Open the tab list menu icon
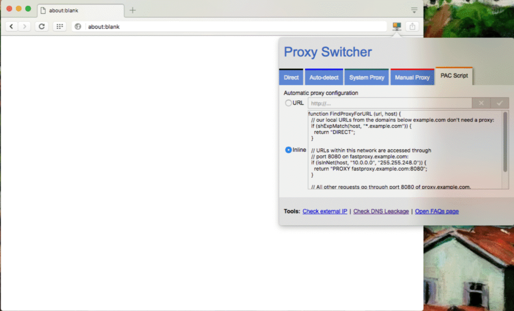Viewport: 514px width, 311px height. (414, 10)
